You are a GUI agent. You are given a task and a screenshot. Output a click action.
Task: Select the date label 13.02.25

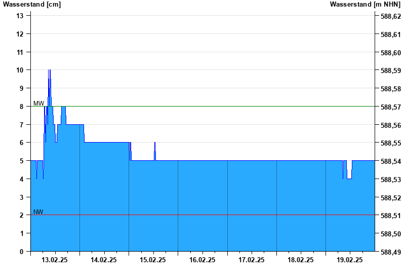coord(55,260)
